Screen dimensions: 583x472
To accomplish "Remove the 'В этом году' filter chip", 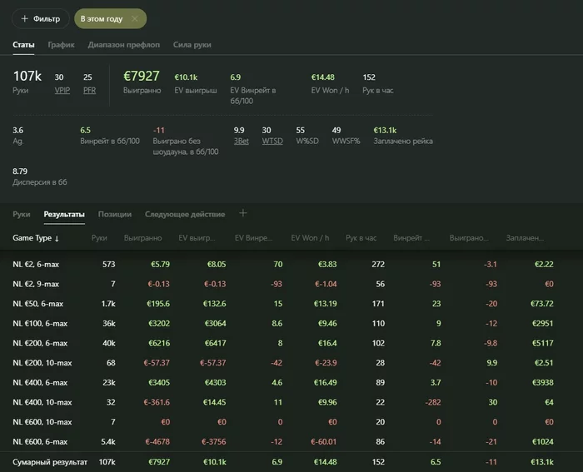I will 135,18.
